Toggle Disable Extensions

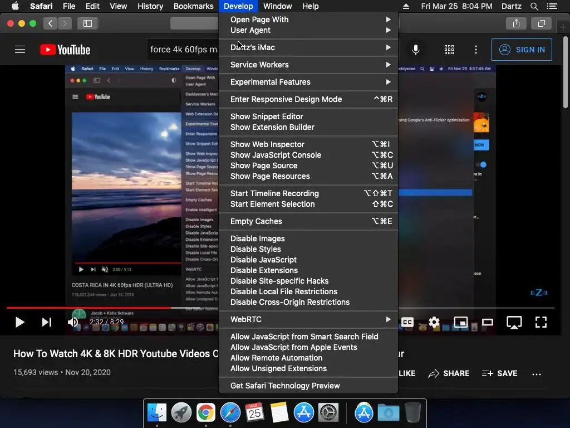pyautogui.click(x=308, y=270)
